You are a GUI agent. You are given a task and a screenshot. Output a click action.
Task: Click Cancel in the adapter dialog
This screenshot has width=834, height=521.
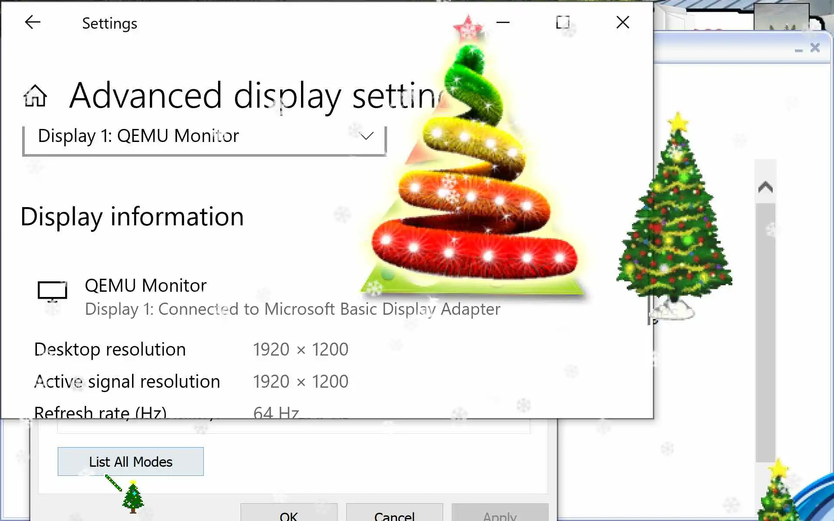(x=394, y=514)
